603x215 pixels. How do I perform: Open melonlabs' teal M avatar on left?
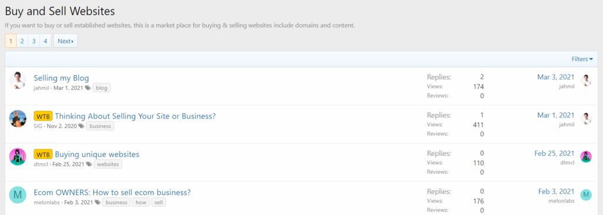coord(18,195)
